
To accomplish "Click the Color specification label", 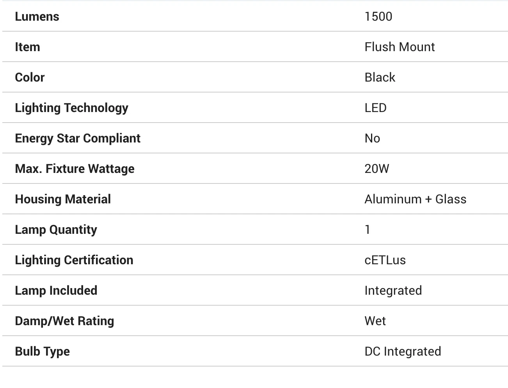I will (x=30, y=77).
